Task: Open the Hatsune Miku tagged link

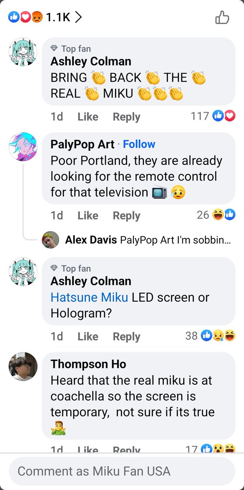Action: [89, 297]
